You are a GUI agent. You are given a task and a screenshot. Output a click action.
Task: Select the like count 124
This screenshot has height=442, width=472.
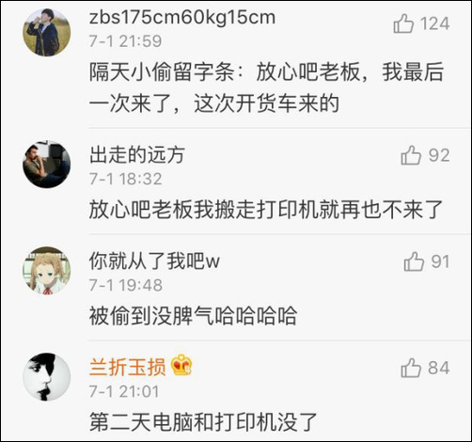434,24
